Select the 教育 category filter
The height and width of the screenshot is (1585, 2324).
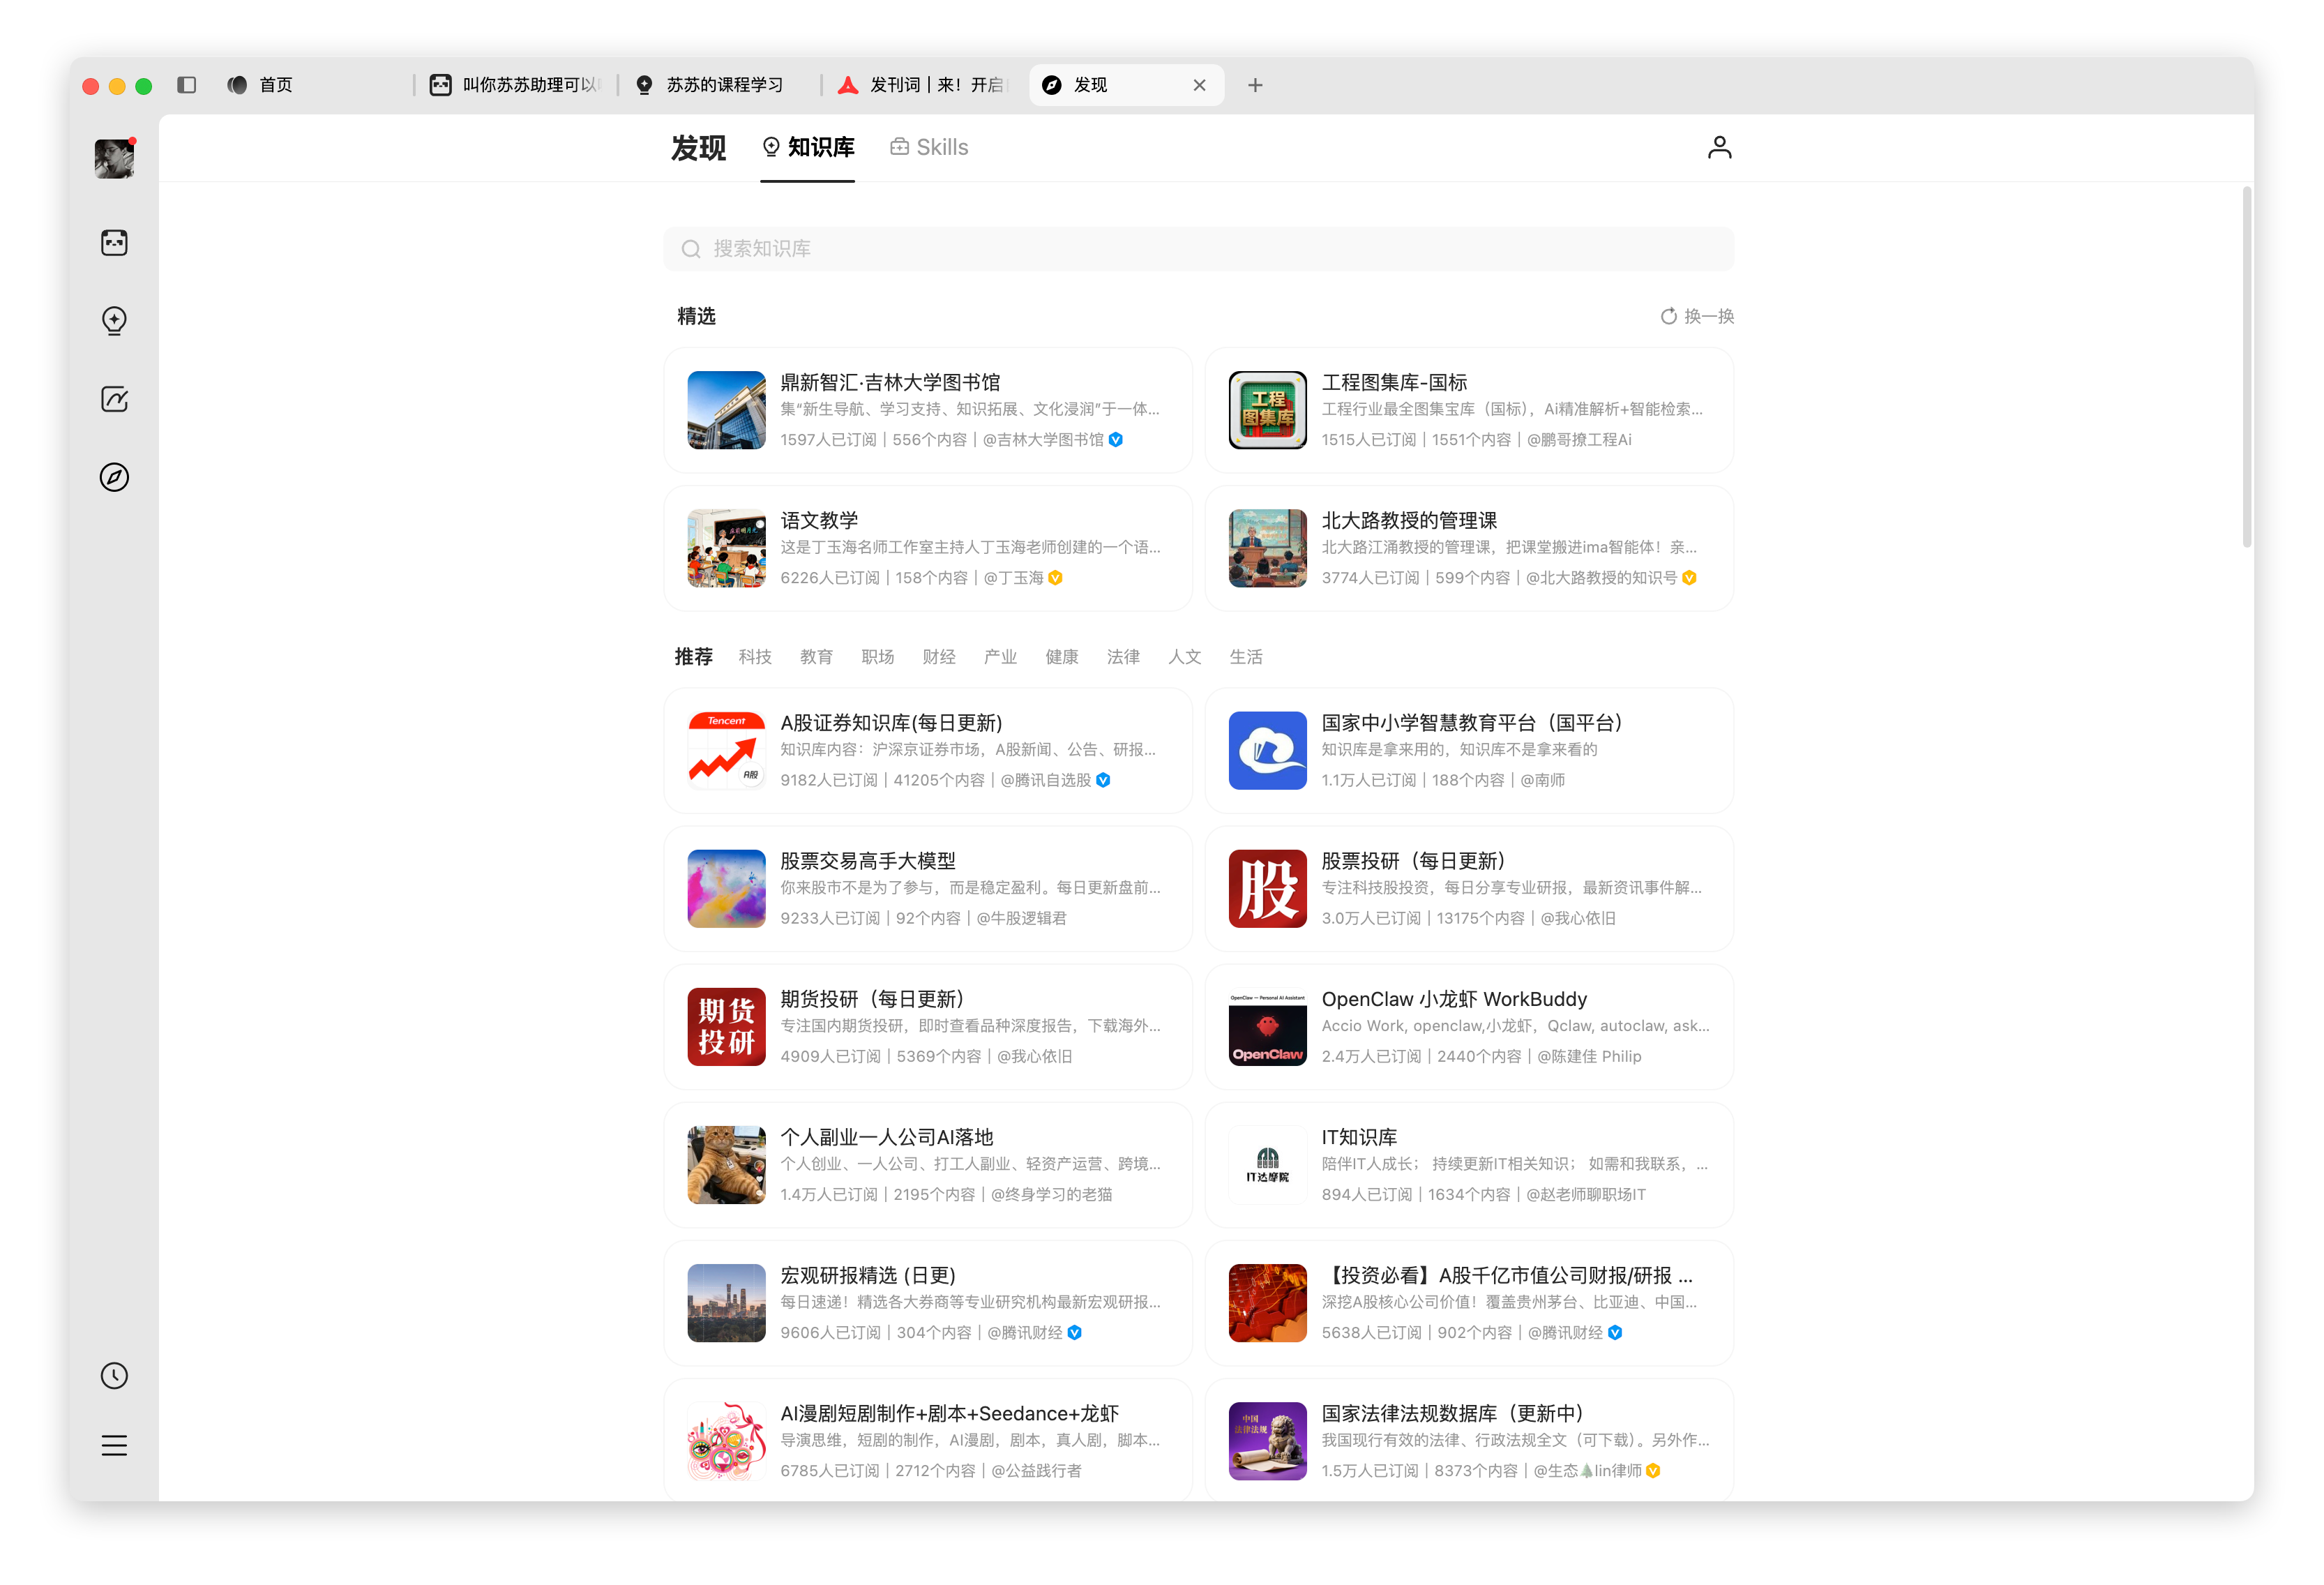tap(816, 656)
